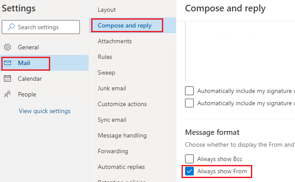Viewport: 295px width, 182px height.
Task: Open the Layout settings section
Action: click(106, 10)
